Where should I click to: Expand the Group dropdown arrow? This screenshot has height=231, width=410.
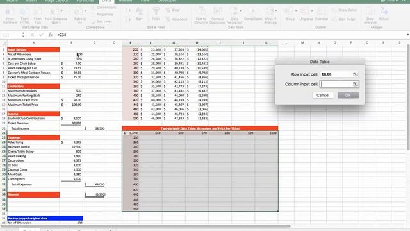pos(296,11)
